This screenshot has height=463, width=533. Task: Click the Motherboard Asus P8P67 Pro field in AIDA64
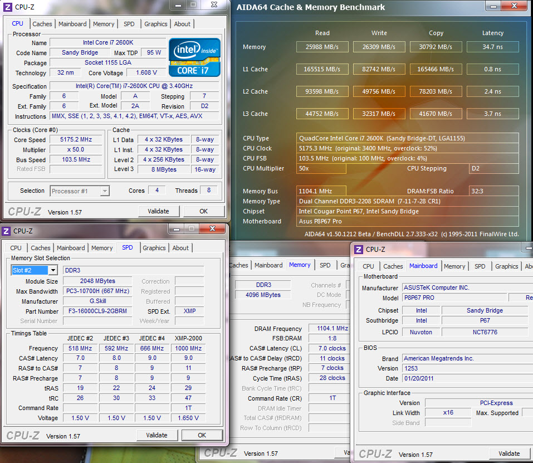tap(408, 221)
